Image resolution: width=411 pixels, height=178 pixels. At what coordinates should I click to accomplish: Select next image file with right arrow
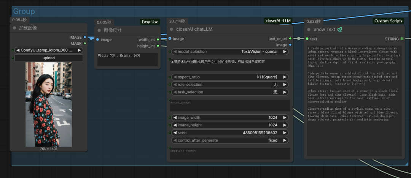80,50
